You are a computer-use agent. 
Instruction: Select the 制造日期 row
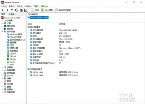coord(50,42)
